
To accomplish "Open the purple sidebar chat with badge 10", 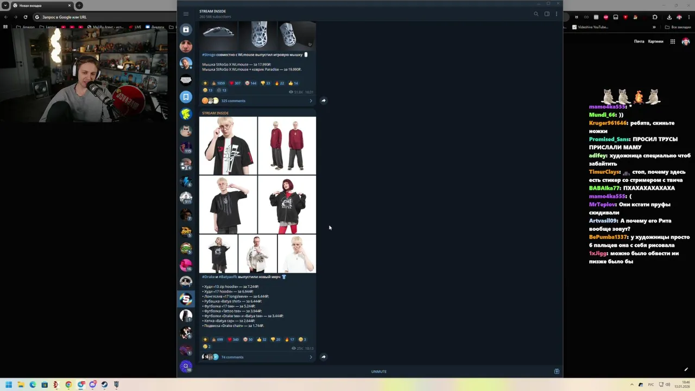I will point(186,366).
